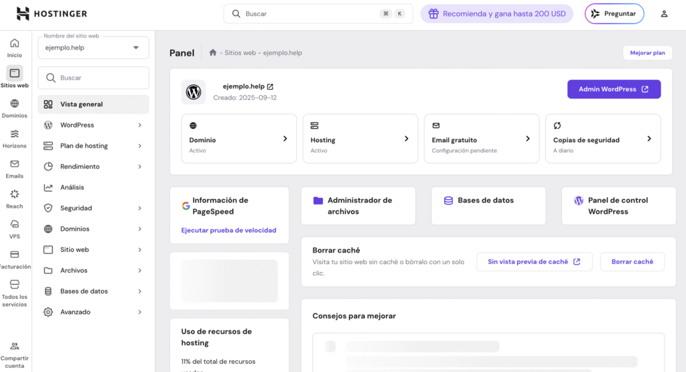Click the WordPress logo of the site
This screenshot has width=686, height=372.
pos(194,92)
